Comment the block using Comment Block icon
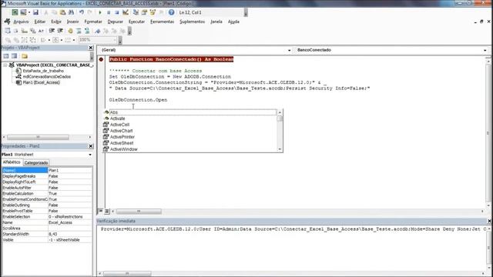The height and width of the screenshot is (277, 493). point(79,31)
